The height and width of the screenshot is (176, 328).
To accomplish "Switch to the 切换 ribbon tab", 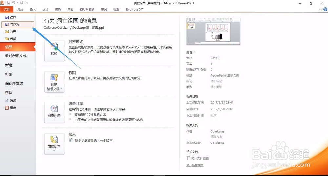I will pyautogui.click(x=58, y=9).
